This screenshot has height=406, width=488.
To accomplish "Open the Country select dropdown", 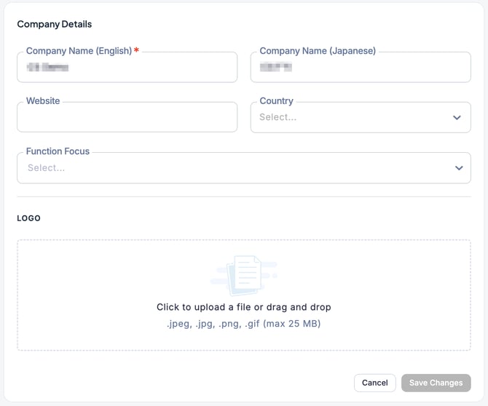I will coord(350,117).
